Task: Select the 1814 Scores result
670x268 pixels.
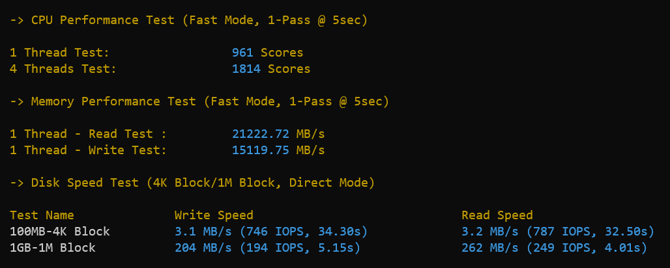Action: [x=271, y=69]
